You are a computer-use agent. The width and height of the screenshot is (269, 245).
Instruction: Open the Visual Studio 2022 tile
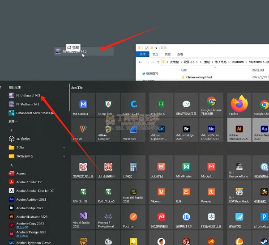pyautogui.click(x=83, y=218)
